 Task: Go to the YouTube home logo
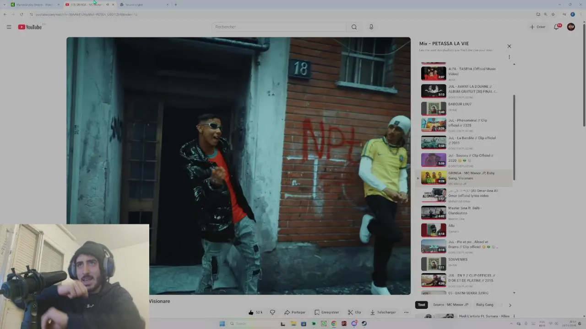click(x=30, y=27)
